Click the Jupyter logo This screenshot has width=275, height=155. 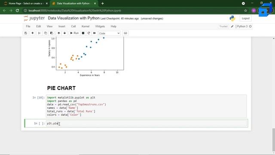(34, 18)
